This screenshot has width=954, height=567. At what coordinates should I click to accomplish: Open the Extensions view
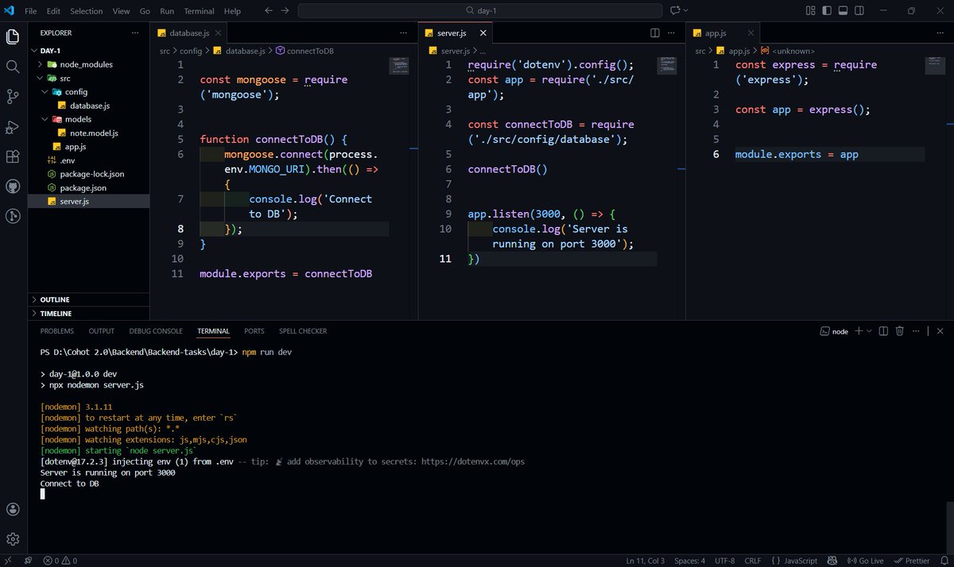13,156
